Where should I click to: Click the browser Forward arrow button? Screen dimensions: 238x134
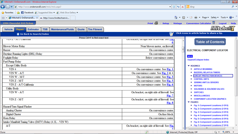[x=7, y=7]
